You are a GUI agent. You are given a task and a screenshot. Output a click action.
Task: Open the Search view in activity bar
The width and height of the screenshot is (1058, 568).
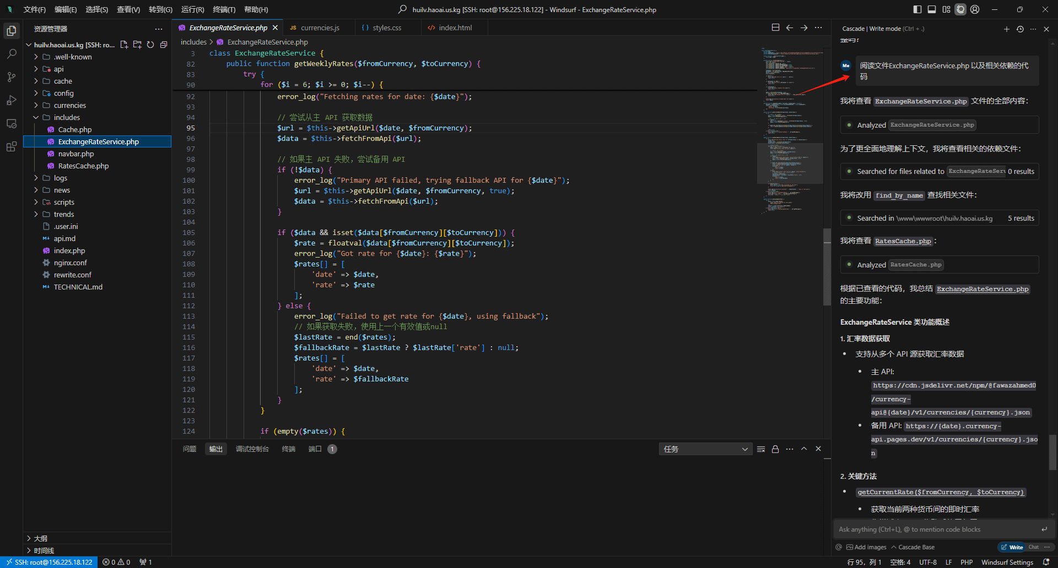tap(11, 54)
